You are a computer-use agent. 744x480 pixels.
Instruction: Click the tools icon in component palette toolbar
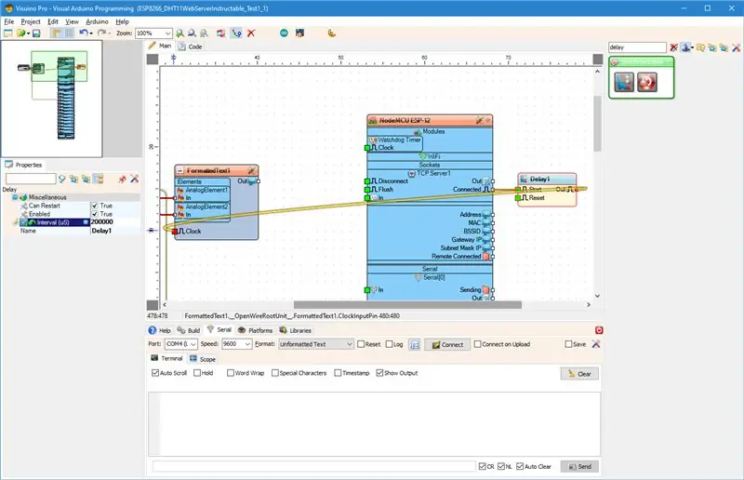736,47
